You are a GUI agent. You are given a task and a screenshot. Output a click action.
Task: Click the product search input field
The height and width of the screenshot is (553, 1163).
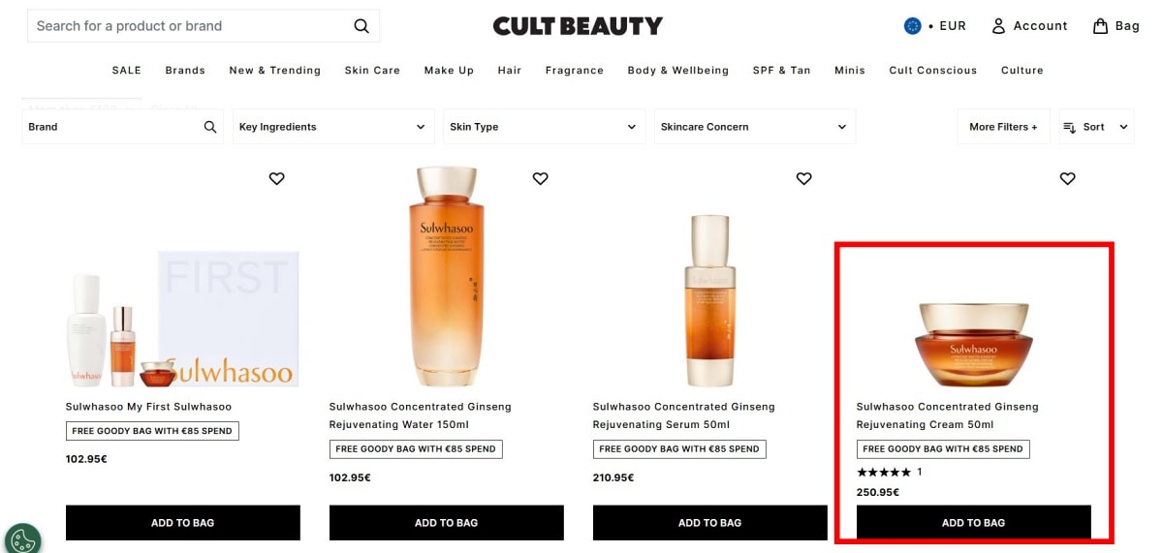[189, 26]
